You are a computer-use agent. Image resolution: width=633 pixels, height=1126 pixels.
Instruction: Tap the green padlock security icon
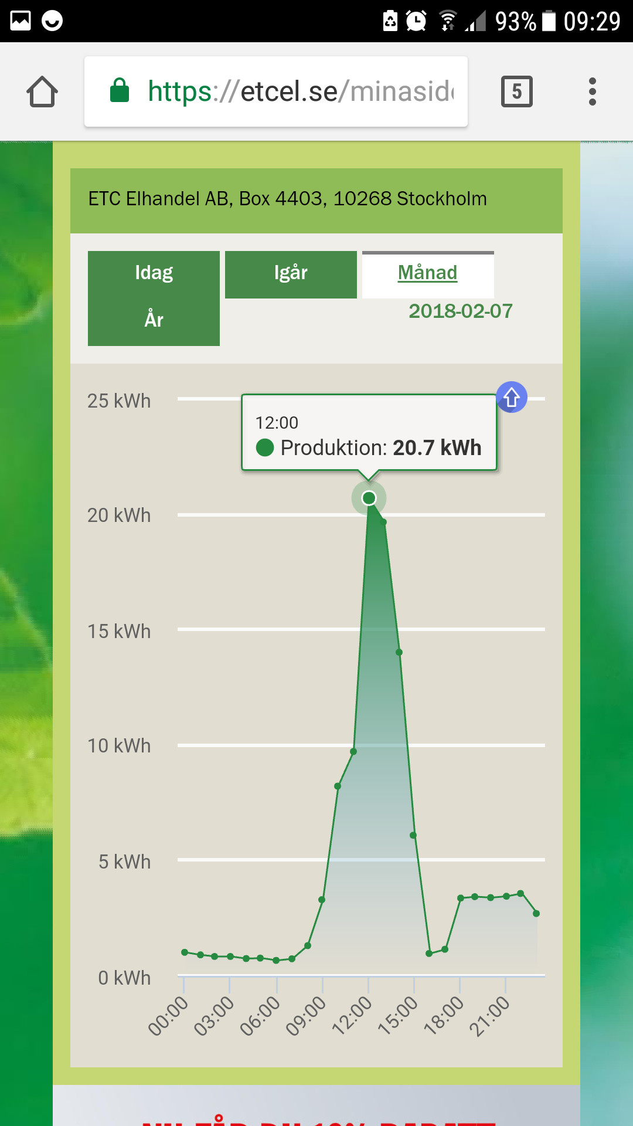click(x=120, y=91)
